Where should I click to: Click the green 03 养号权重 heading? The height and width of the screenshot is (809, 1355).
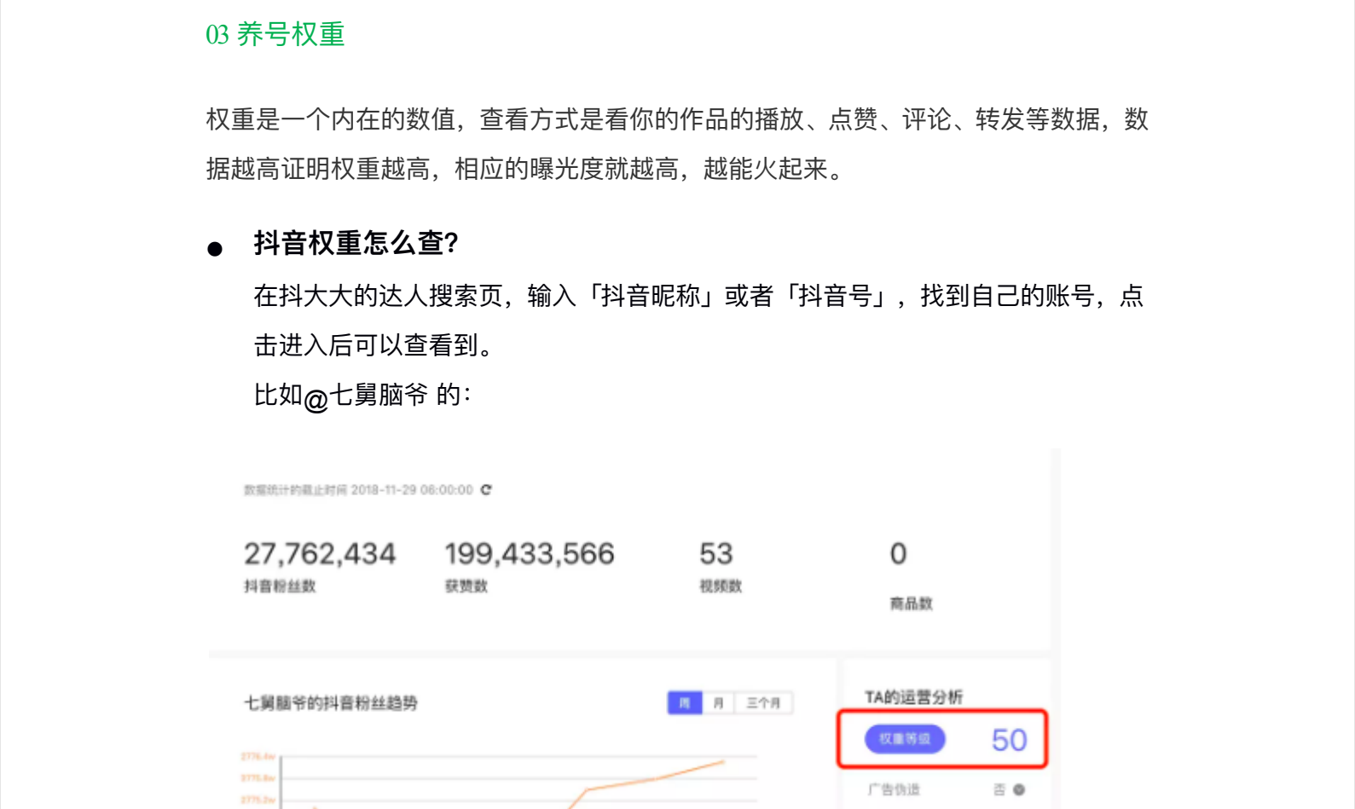[x=275, y=34]
